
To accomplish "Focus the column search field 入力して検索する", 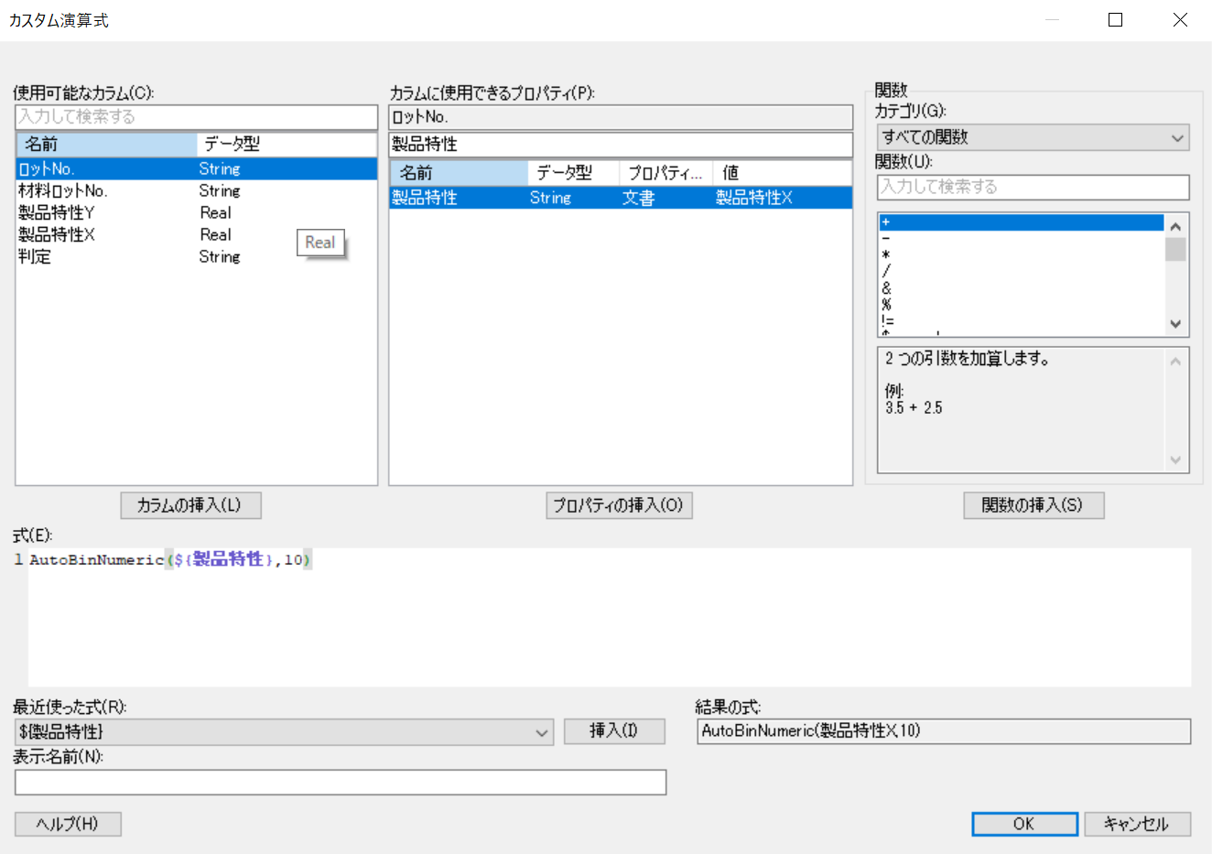I will click(x=196, y=117).
